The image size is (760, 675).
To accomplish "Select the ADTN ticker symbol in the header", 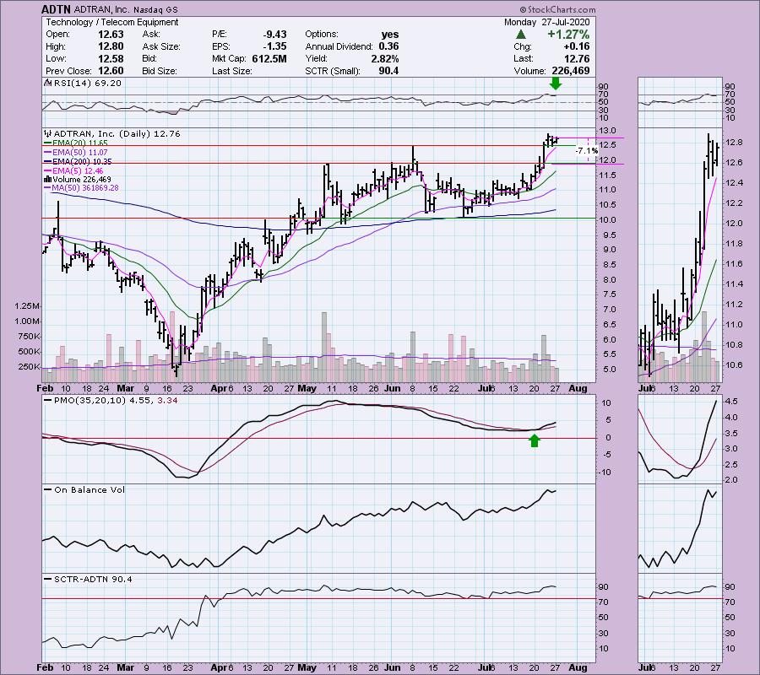I will 57,9.
